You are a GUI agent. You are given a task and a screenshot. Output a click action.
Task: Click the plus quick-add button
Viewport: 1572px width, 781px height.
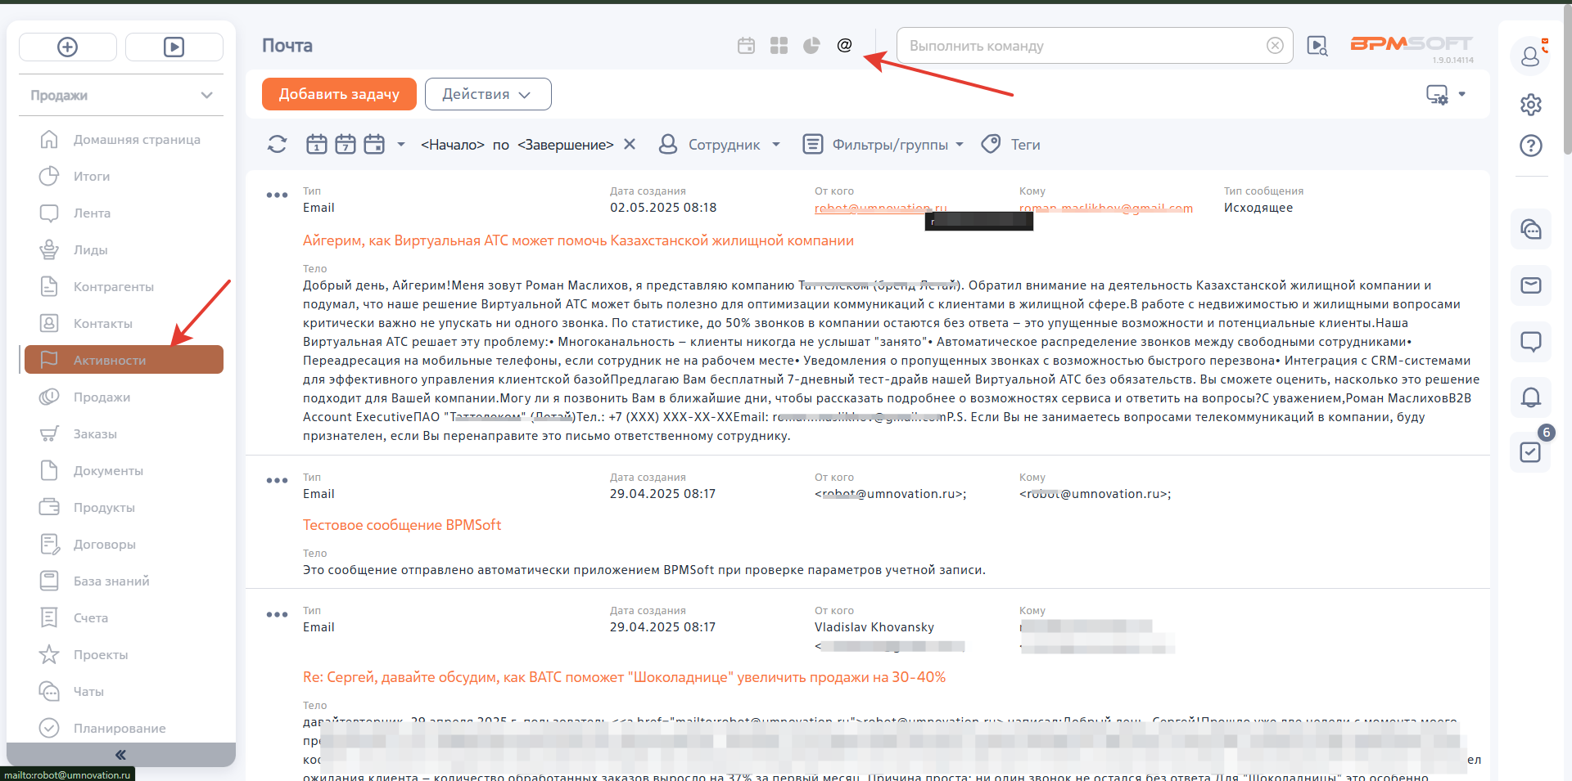coord(68,47)
